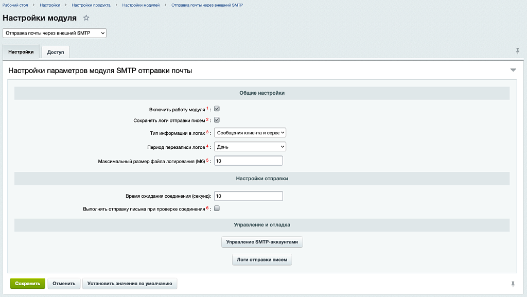Enable 'Выполнять отправку письма при проверке соединения'
This screenshot has width=527, height=297.
pos(217,208)
